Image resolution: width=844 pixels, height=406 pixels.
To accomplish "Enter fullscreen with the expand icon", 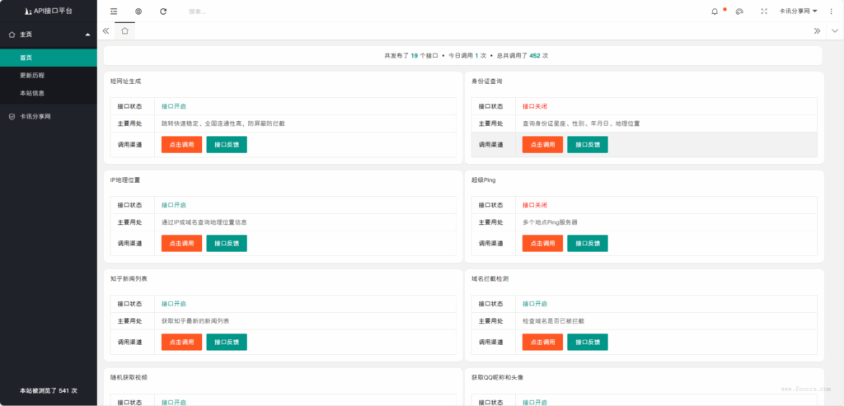I will click(x=764, y=12).
